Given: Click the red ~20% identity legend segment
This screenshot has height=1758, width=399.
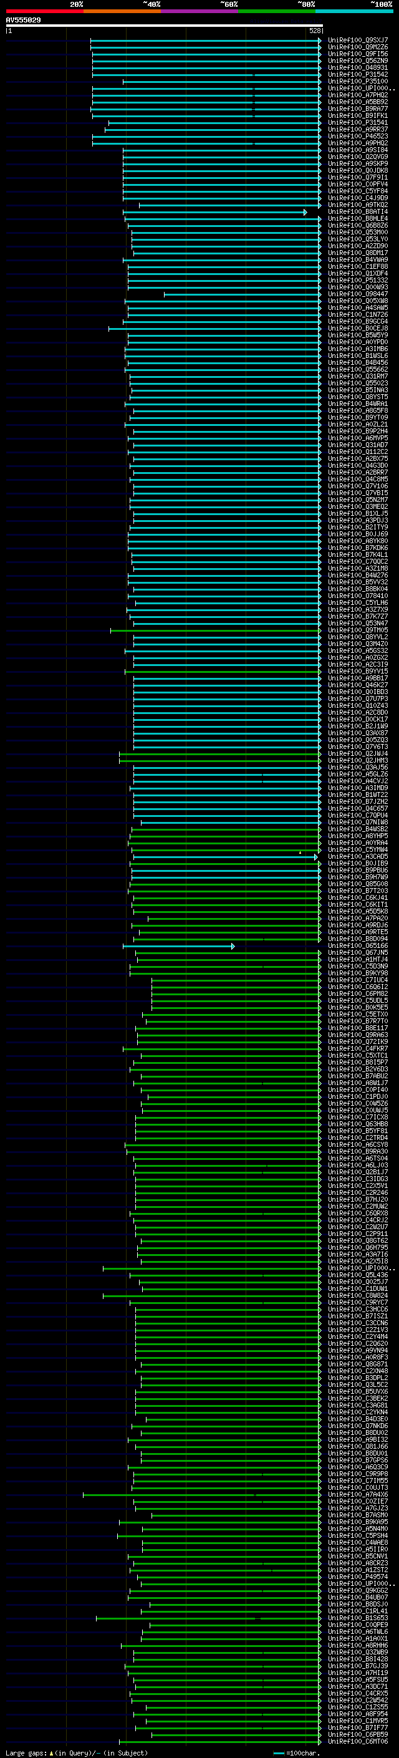Looking at the screenshot, I should tap(44, 11).
